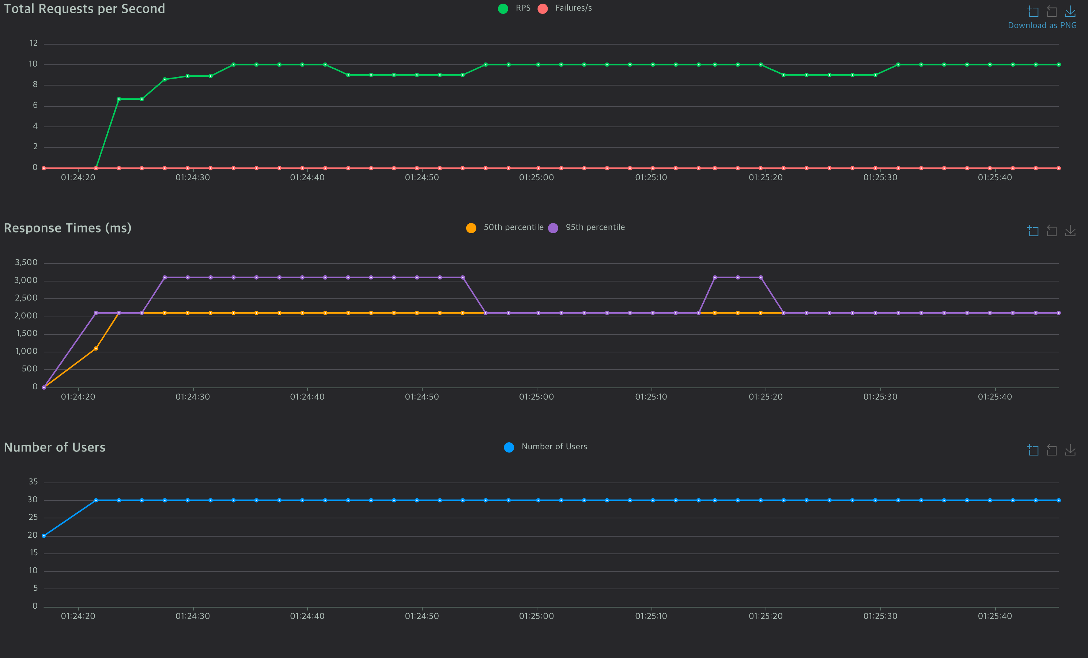1088x658 pixels.
Task: Reset zoom on Number of Users chart
Action: point(1052,450)
